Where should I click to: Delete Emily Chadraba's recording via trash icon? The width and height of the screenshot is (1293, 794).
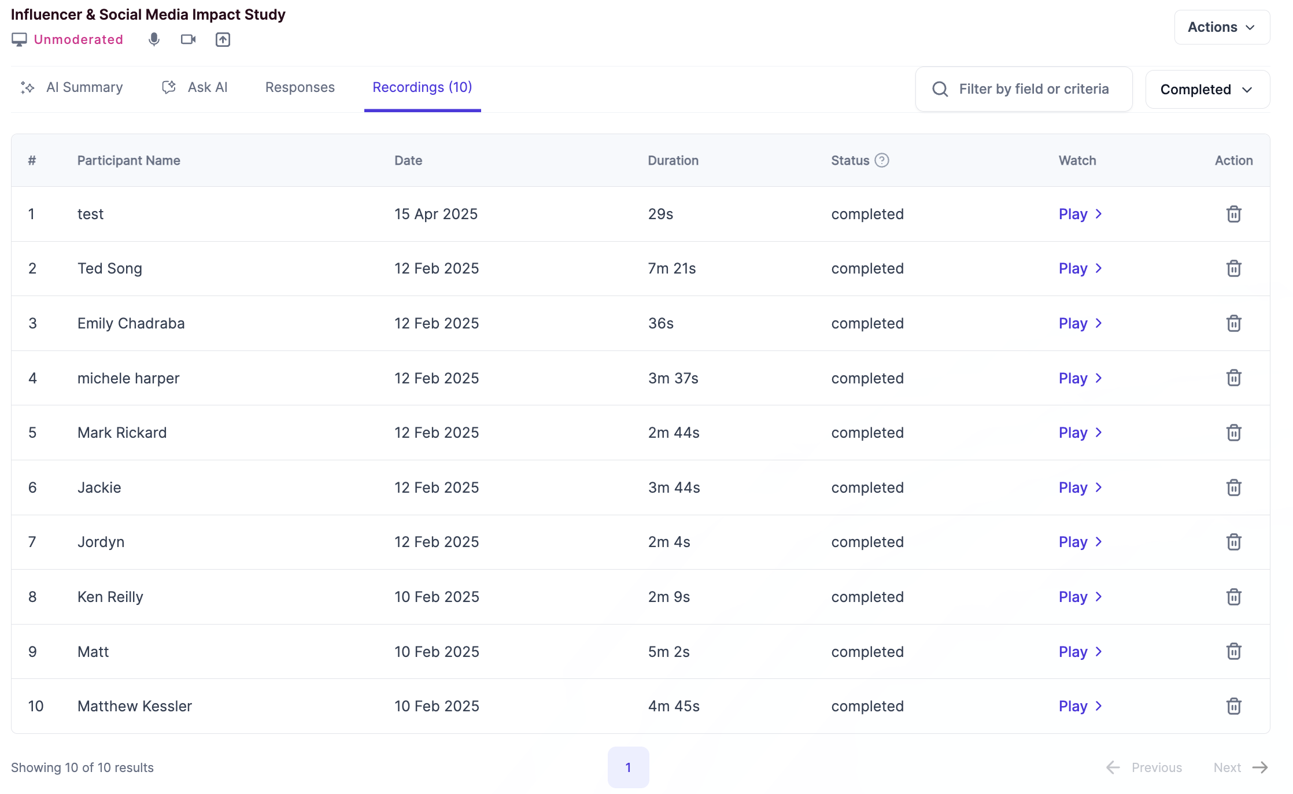pos(1233,323)
